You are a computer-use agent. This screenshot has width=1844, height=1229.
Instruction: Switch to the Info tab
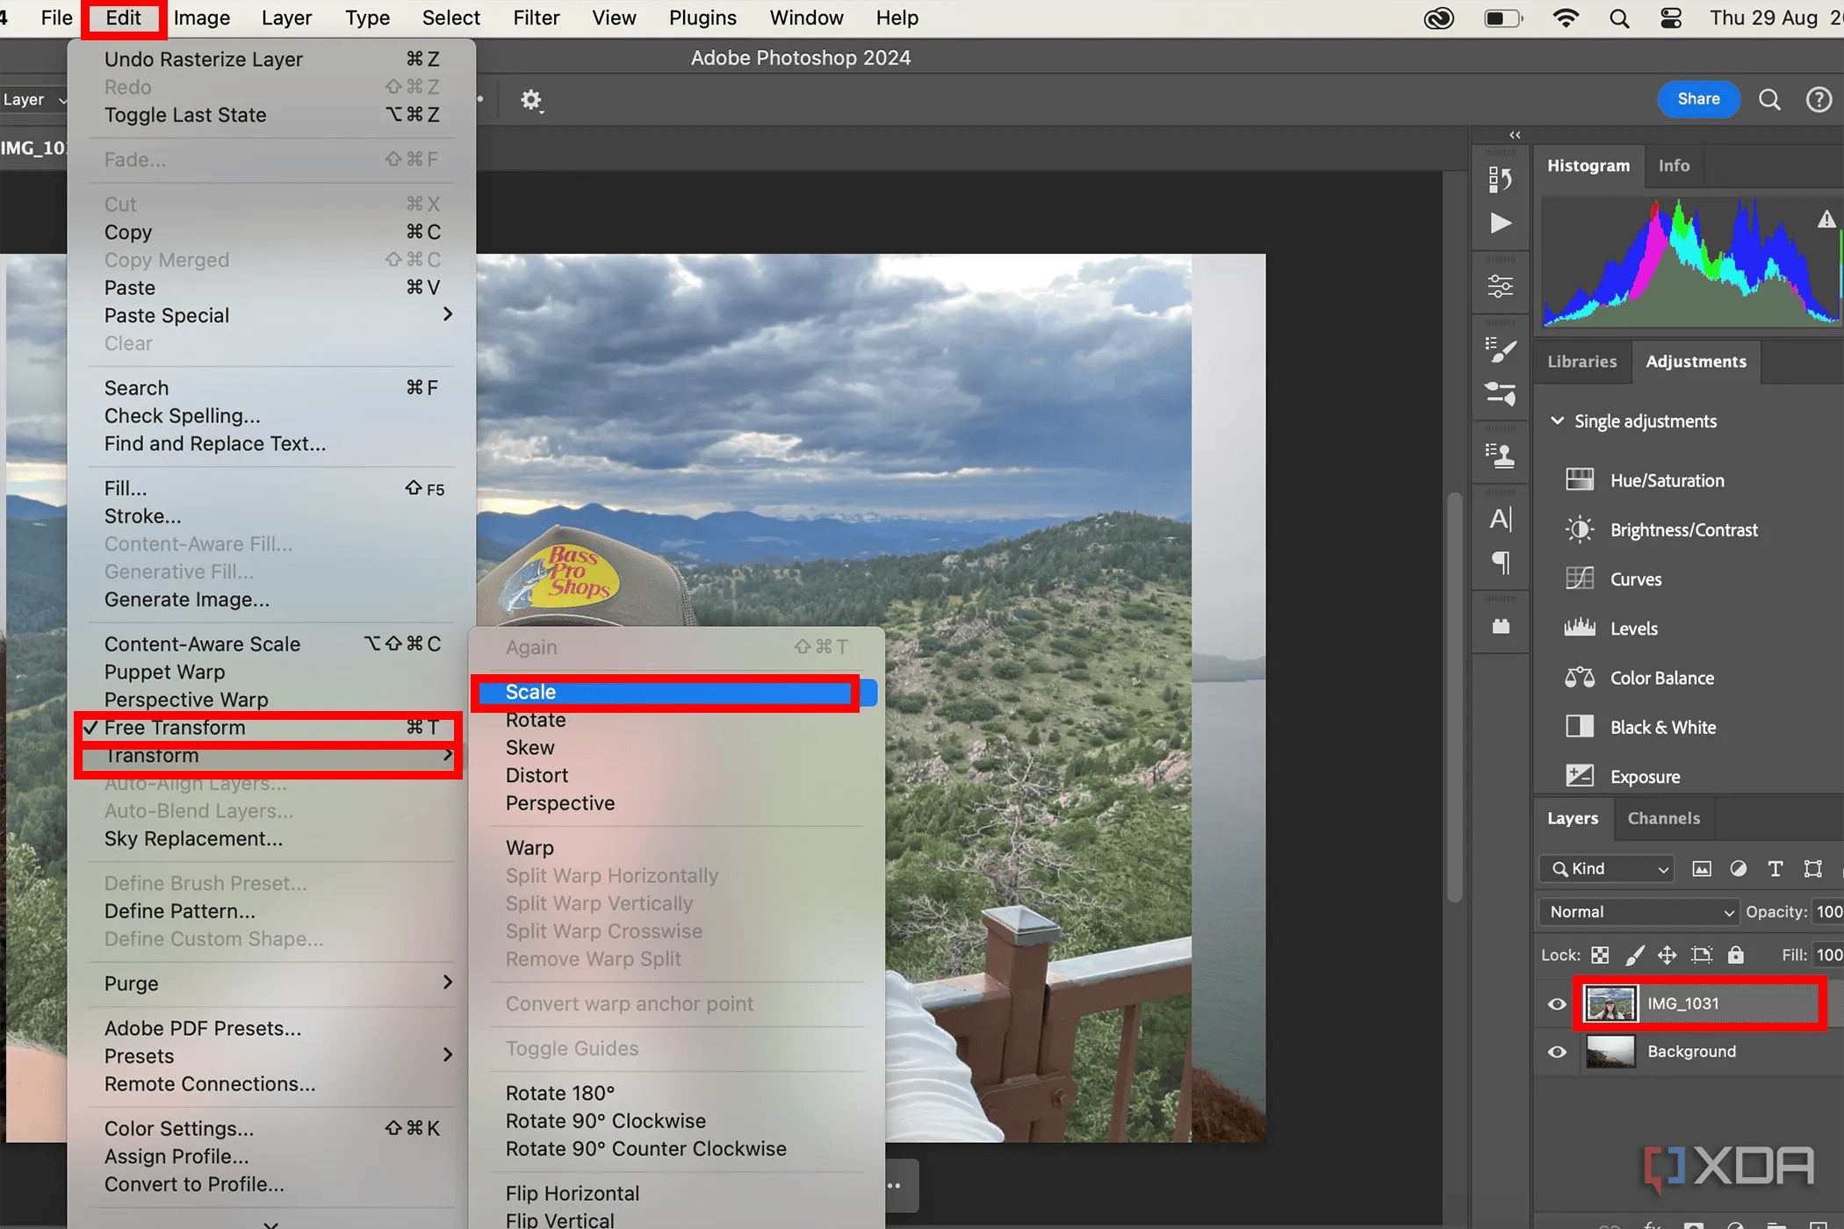(x=1674, y=165)
